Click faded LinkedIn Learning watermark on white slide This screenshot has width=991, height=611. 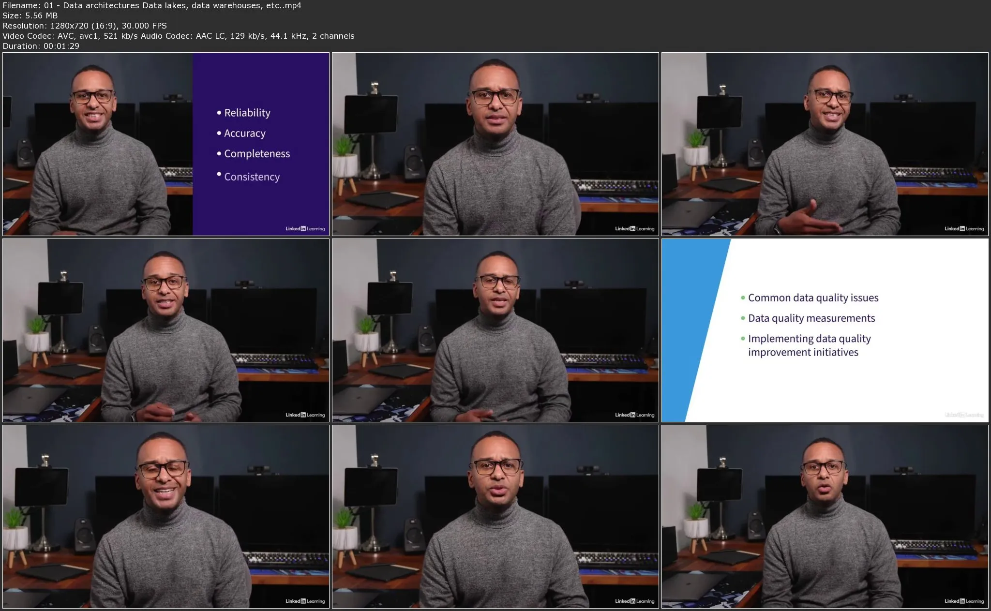click(964, 415)
